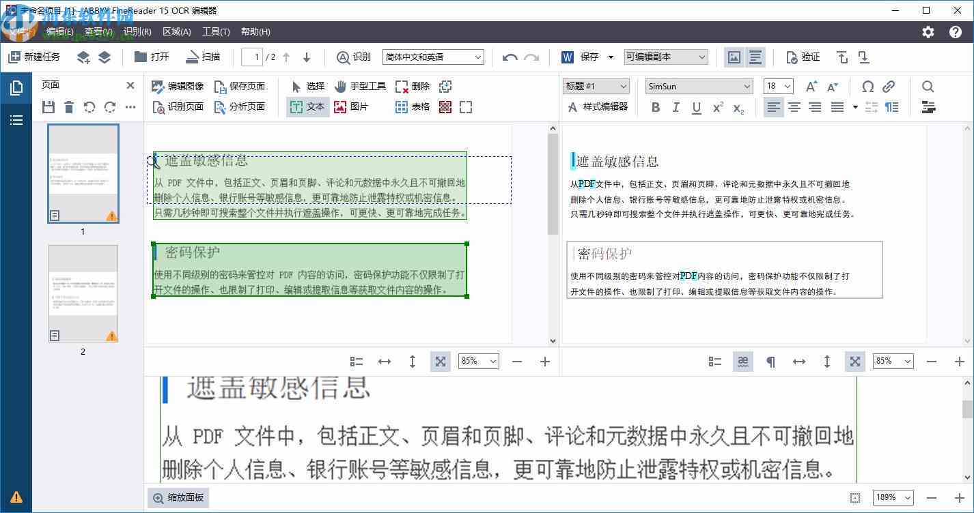
Task: Insert symbol with omega icon
Action: [x=868, y=86]
